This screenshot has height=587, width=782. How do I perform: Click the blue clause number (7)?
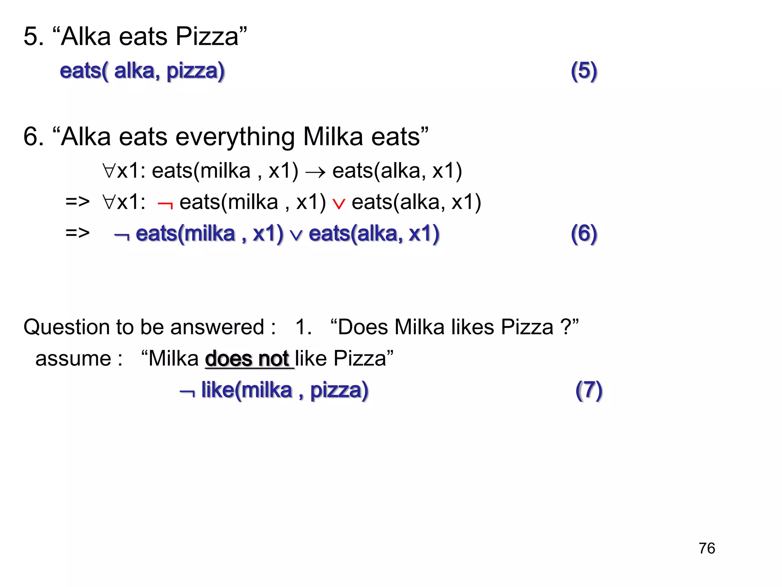click(x=588, y=390)
